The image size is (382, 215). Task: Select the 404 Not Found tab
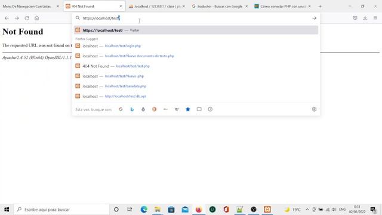pyautogui.click(x=94, y=7)
